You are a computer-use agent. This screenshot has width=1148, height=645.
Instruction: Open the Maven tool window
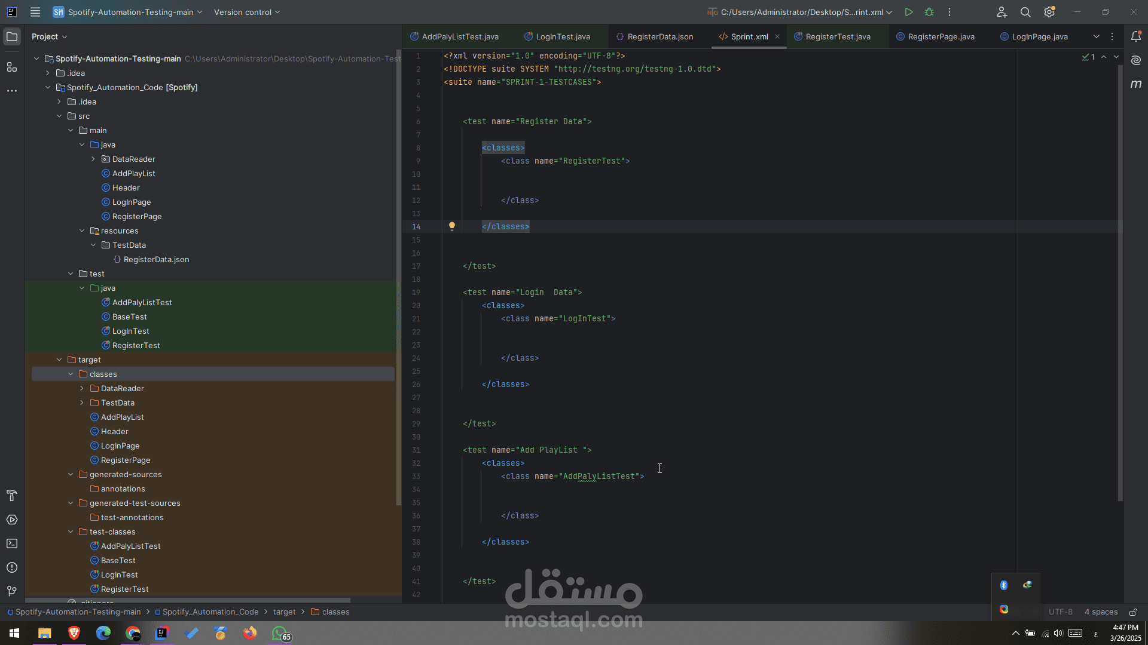[1136, 84]
